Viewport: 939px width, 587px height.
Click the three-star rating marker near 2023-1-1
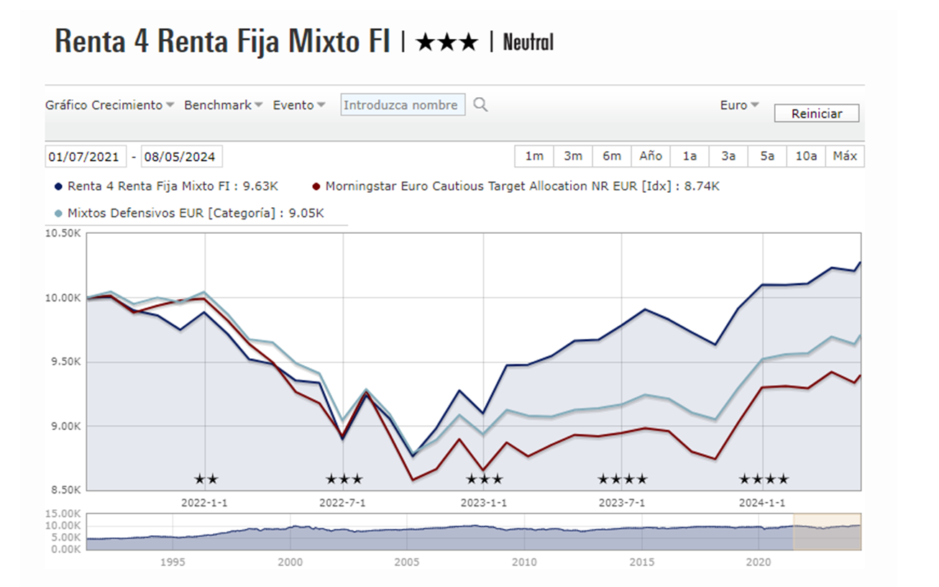485,479
